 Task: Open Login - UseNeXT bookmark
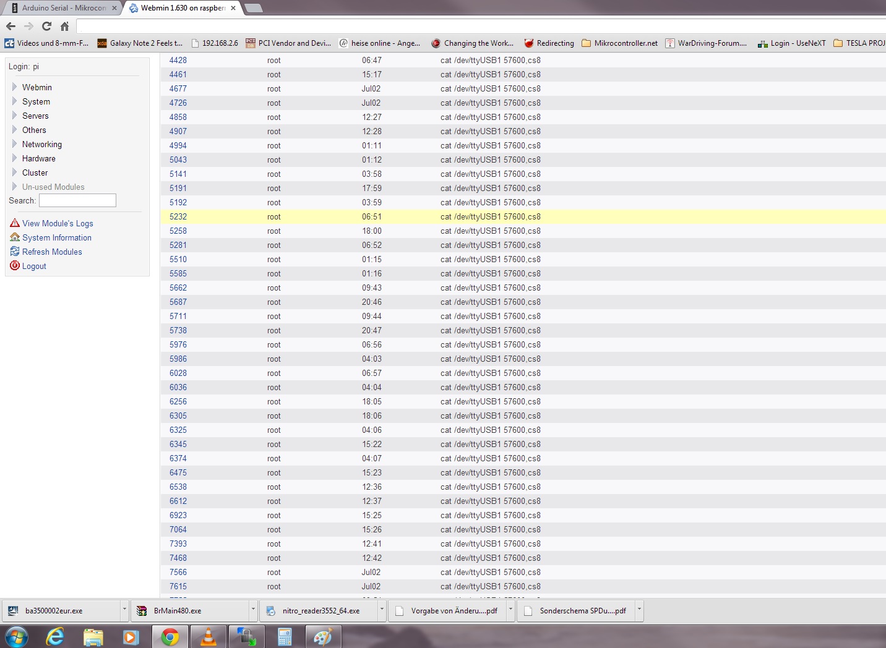click(791, 43)
